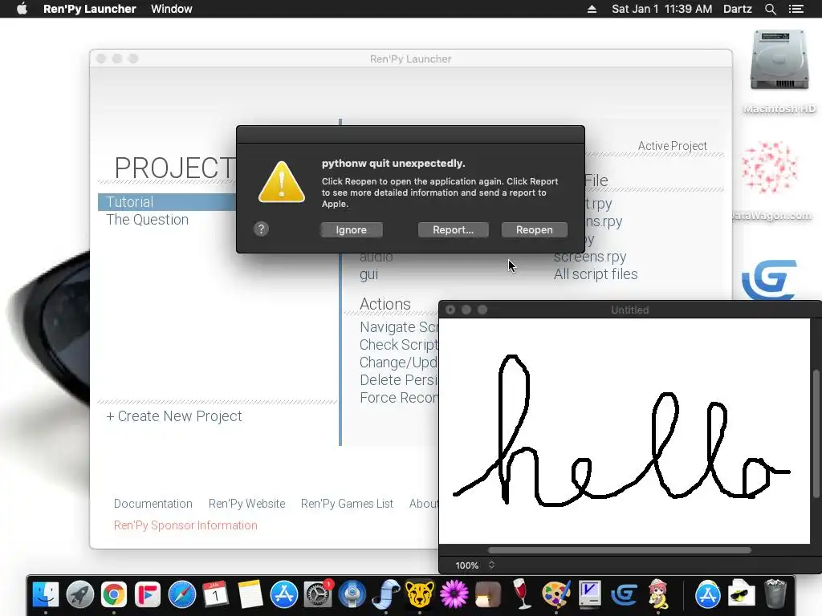Open the pink splatter desktop file icon

[770, 168]
